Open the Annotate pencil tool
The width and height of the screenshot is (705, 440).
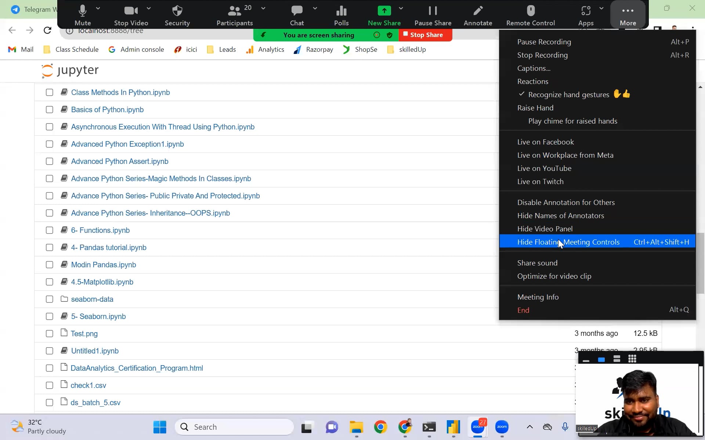[478, 15]
